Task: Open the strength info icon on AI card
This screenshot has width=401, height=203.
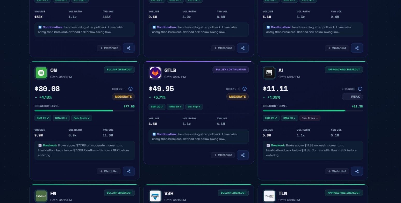Action: pos(360,89)
